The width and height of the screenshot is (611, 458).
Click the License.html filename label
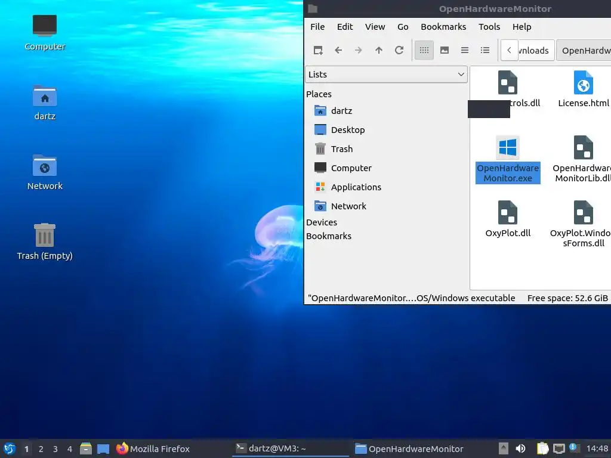coord(584,103)
